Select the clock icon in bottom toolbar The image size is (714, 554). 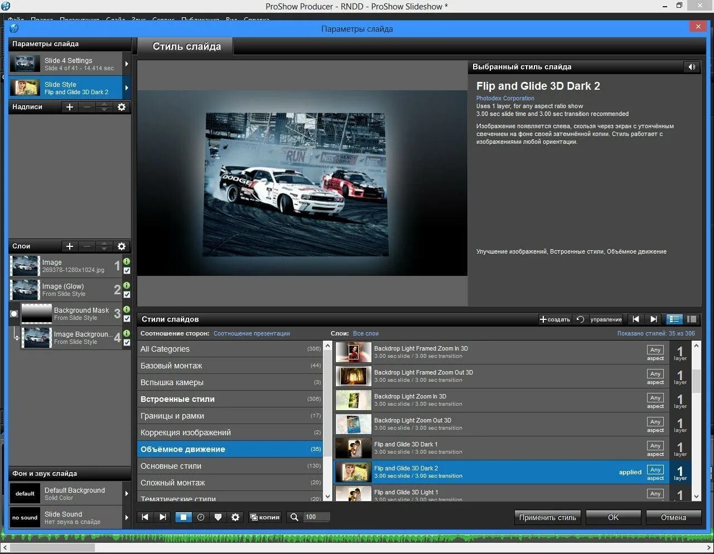(201, 517)
